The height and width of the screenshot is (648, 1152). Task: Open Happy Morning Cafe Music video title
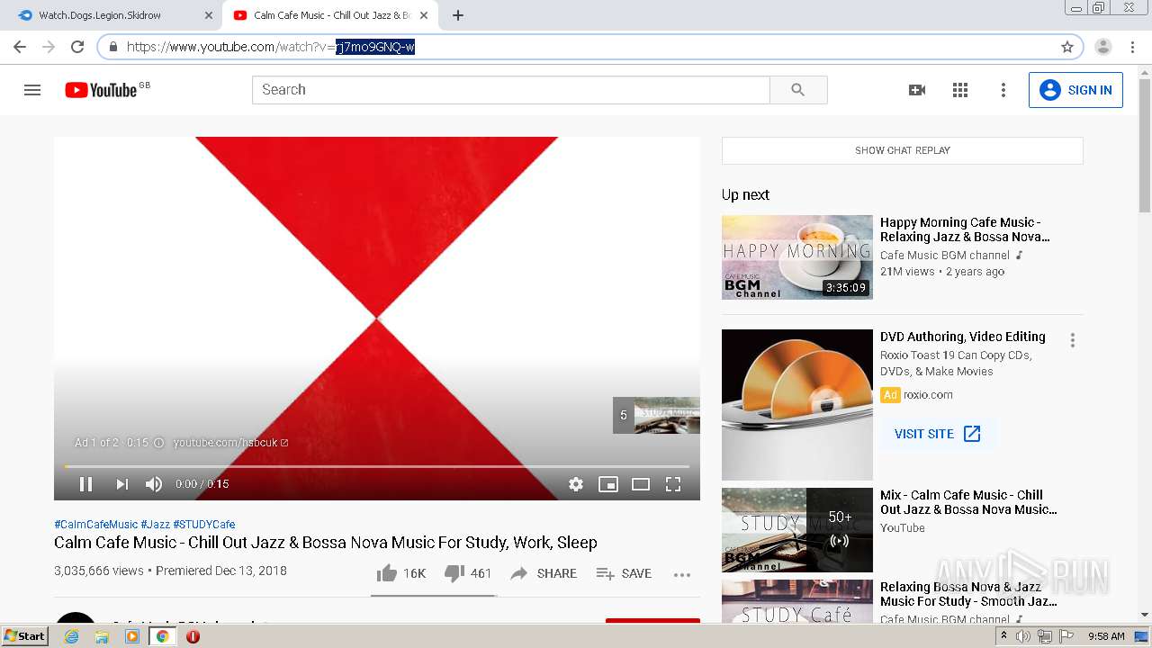965,229
